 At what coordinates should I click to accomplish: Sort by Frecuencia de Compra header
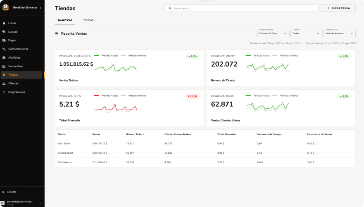[x=269, y=134]
